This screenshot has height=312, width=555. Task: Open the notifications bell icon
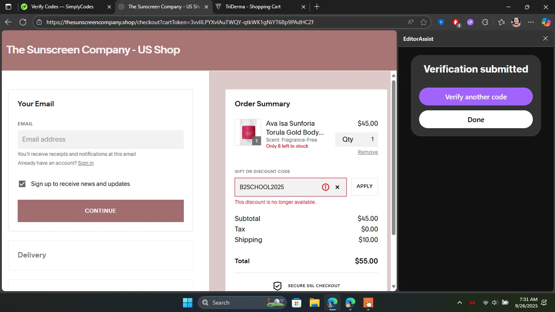(544, 303)
